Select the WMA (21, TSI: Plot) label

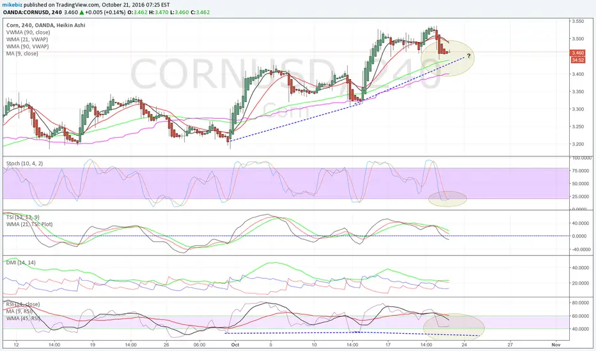pos(29,224)
